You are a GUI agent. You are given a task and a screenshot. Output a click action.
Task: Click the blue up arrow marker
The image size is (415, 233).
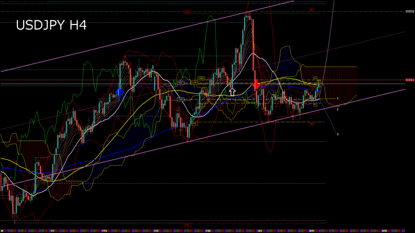click(x=120, y=92)
